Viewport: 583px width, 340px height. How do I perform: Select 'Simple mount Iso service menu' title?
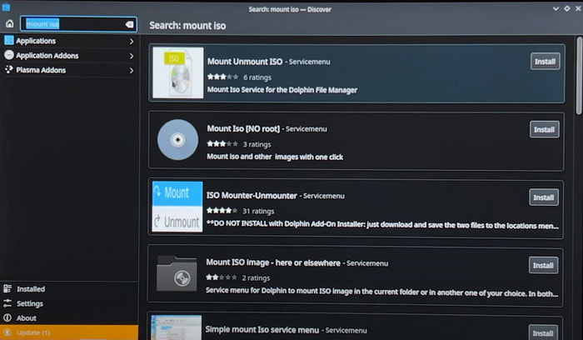[x=262, y=330]
